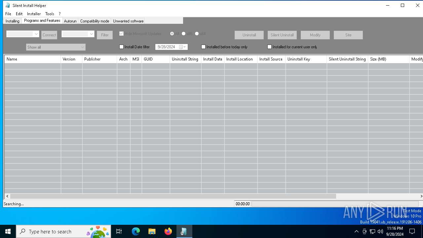
Task: Open the File menu
Action: 8,14
